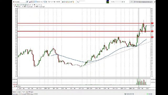The image size is (168, 95).
Task: Click the right arrow of horizontal scrollbar
Action: [155, 90]
